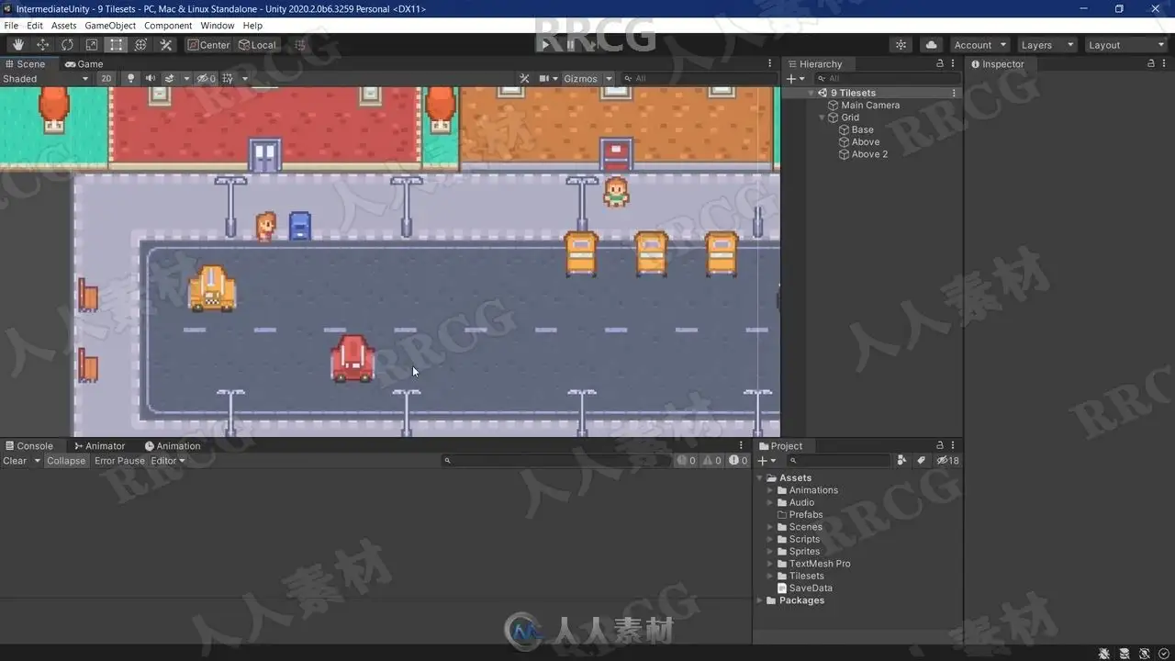Collapse the Grid object in Hierarchy
Screen dimensions: 1175x661
point(822,118)
